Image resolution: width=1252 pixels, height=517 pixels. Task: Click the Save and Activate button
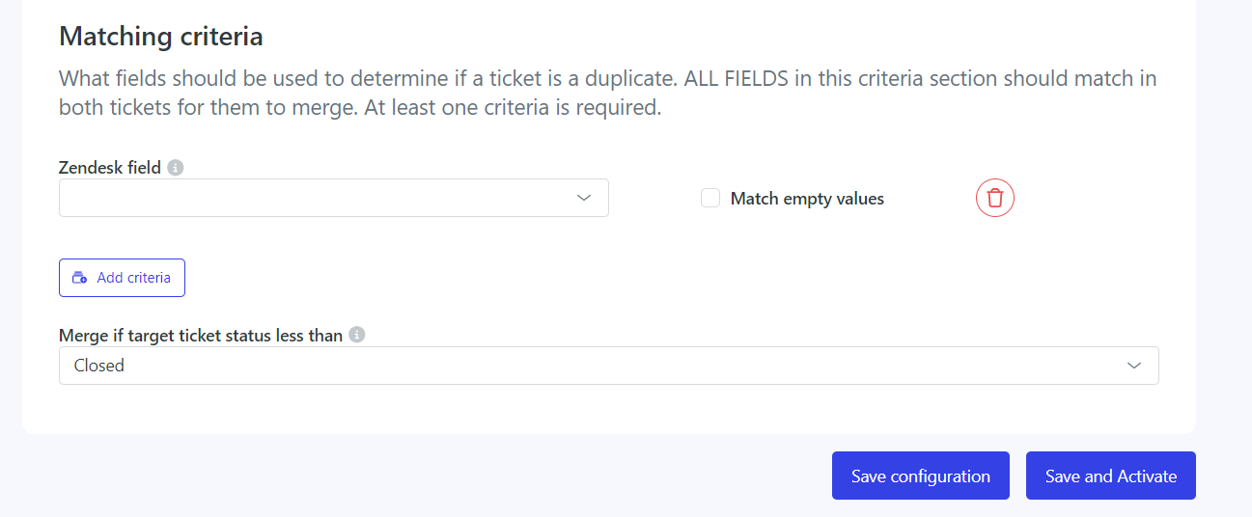pos(1111,476)
